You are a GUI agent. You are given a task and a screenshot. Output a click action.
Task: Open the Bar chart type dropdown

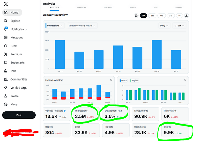179,25
